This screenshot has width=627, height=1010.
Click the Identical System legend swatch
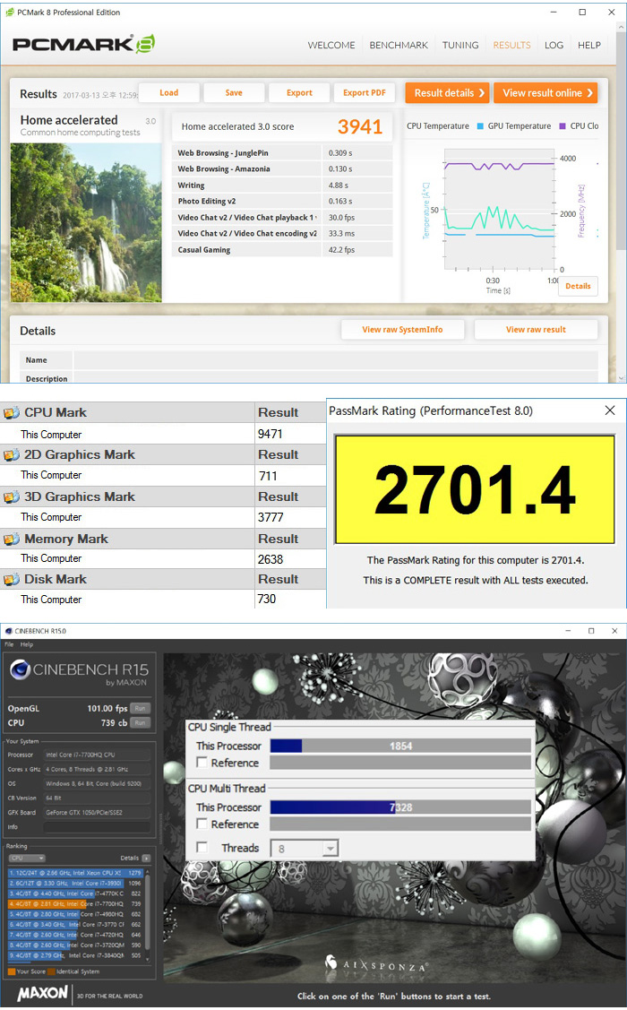click(x=51, y=971)
